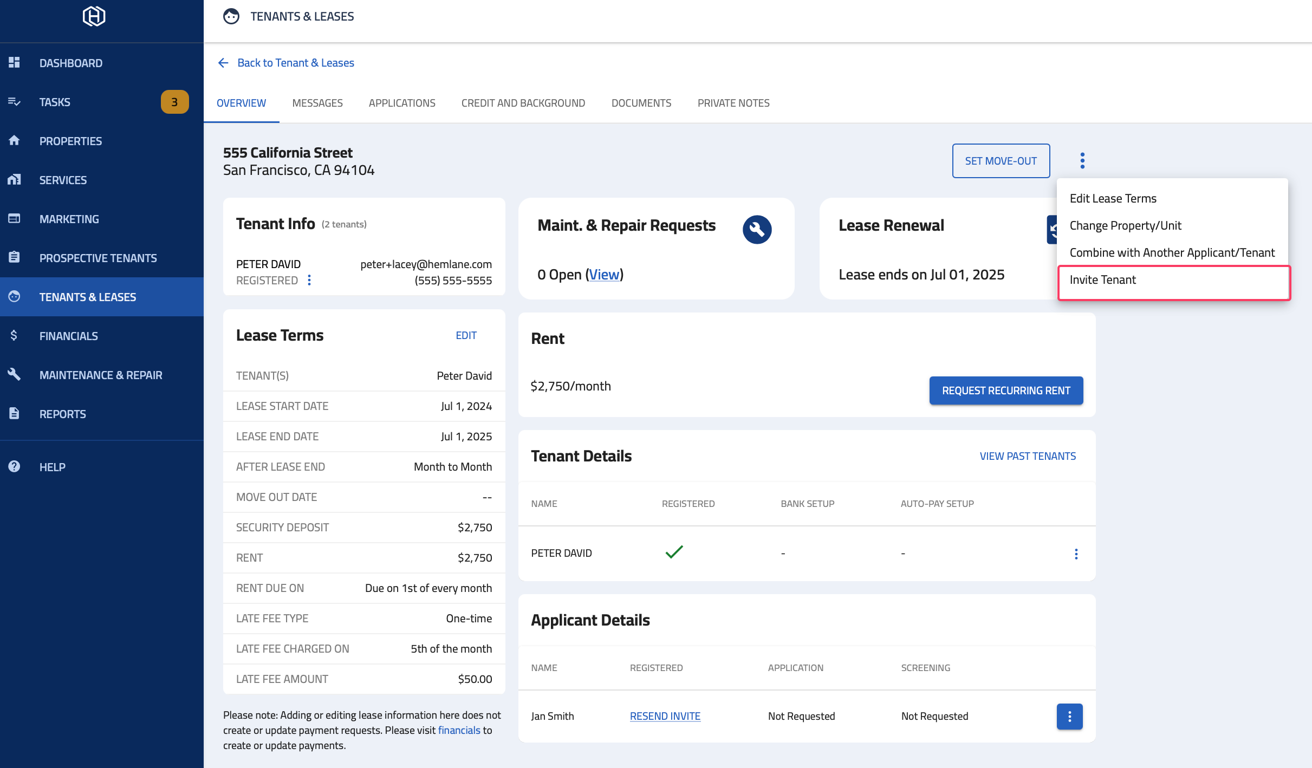Open Help via the question mark icon
Screen dimensions: 1312x768
[x=14, y=467]
